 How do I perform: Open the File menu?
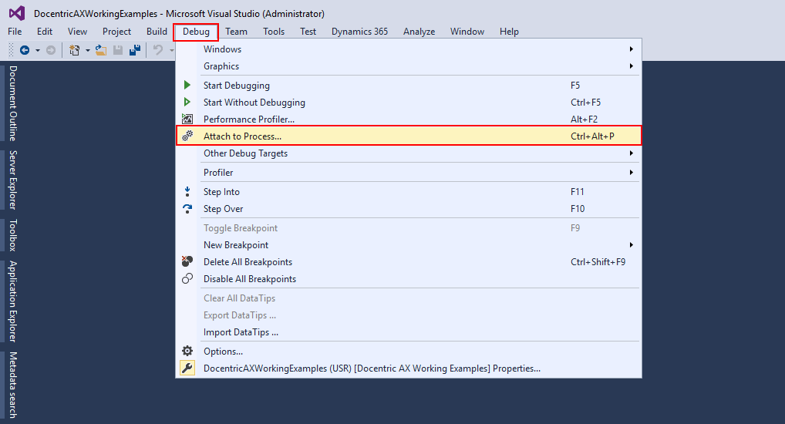tap(15, 32)
